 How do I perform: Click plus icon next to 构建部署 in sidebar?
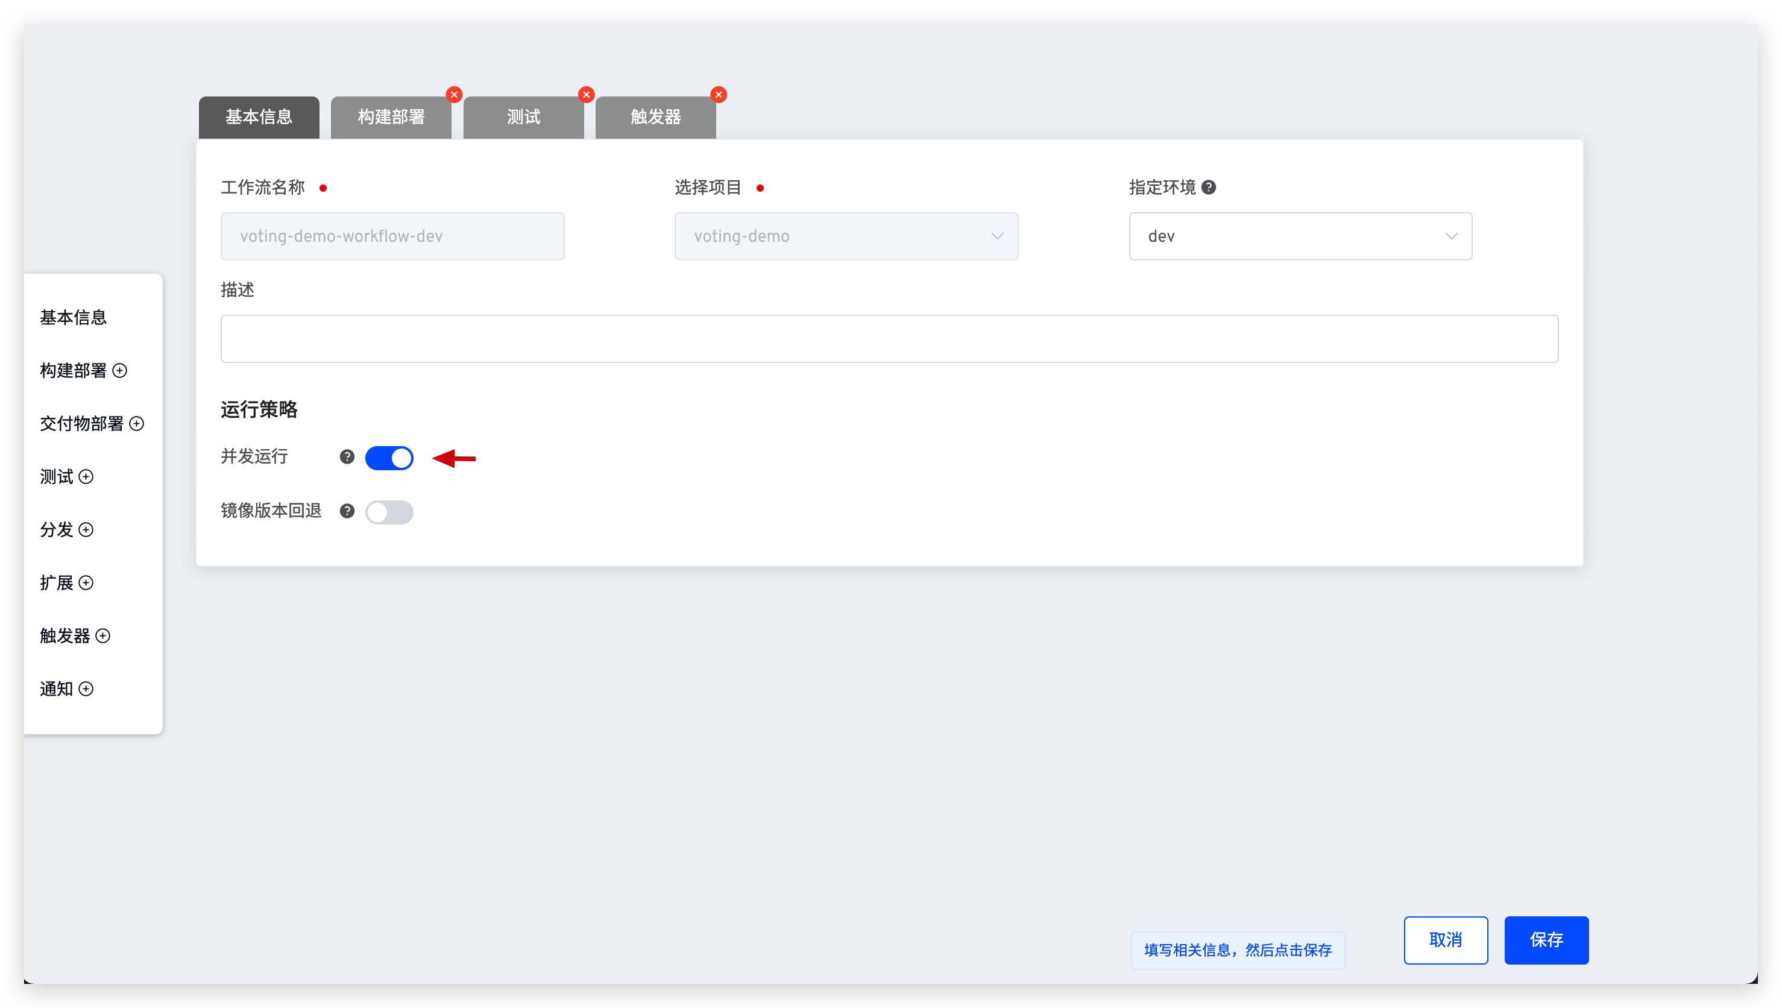120,370
